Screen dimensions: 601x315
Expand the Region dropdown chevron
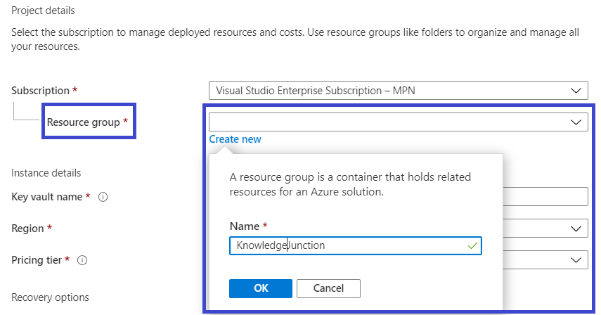[x=576, y=229]
